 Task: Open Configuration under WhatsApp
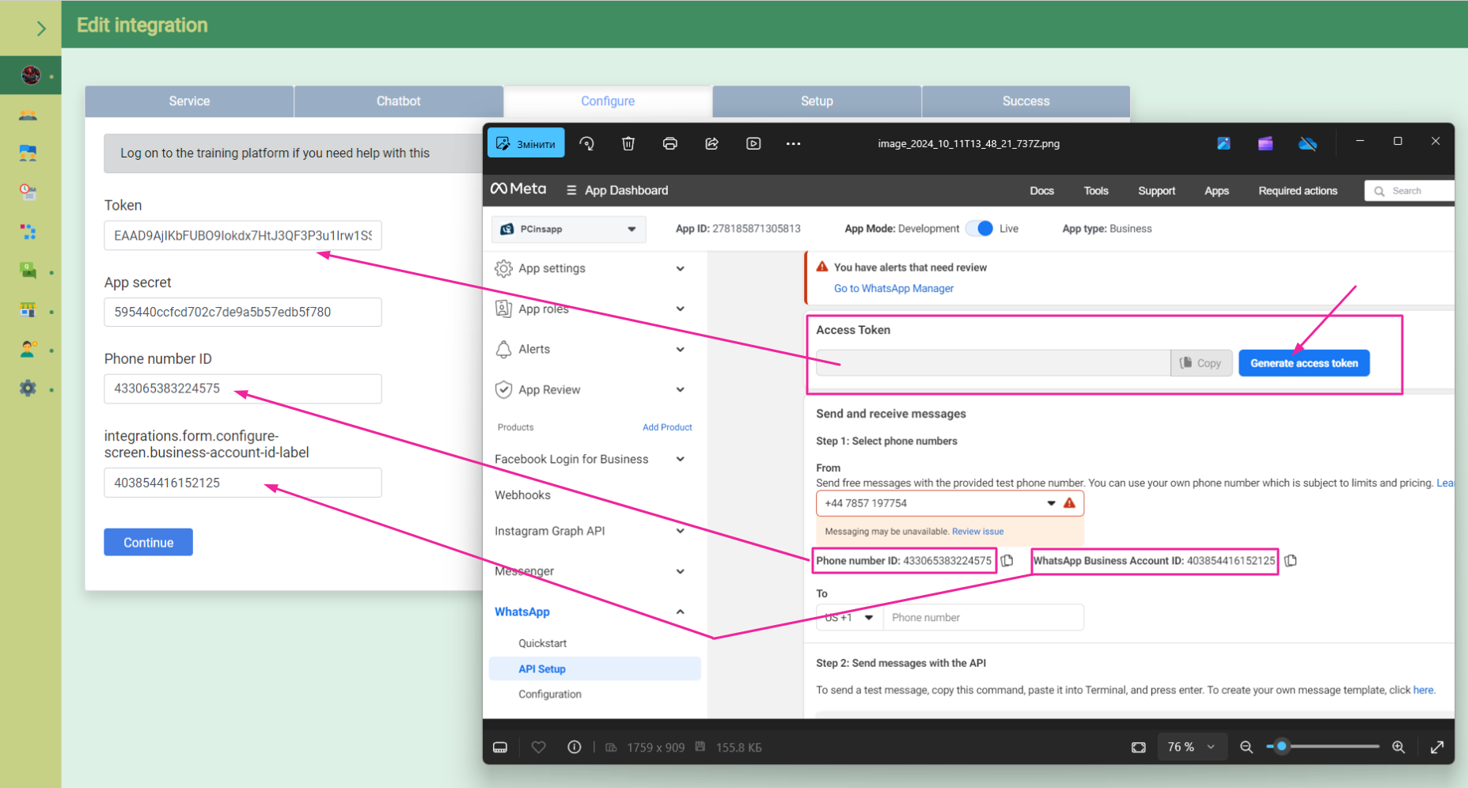pos(550,694)
